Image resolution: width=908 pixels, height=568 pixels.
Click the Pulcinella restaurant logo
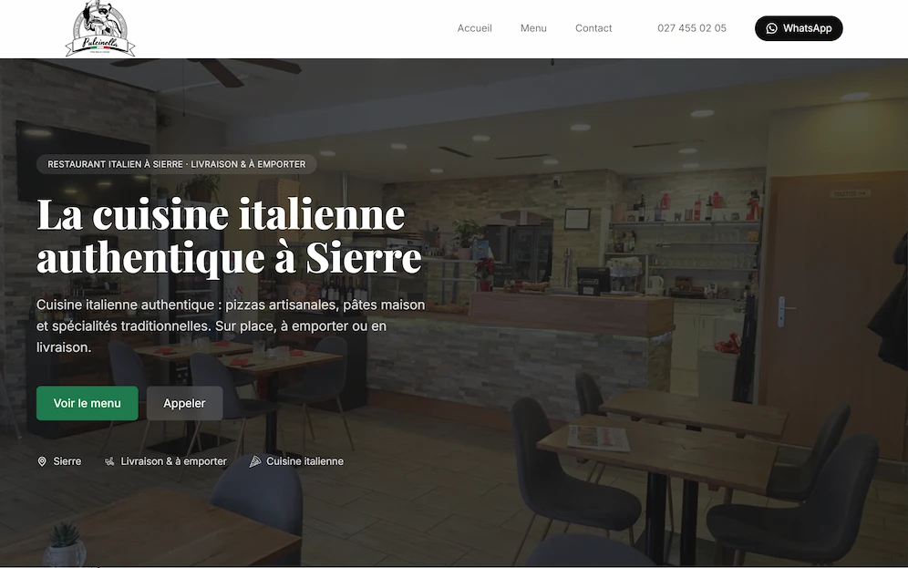tap(100, 28)
